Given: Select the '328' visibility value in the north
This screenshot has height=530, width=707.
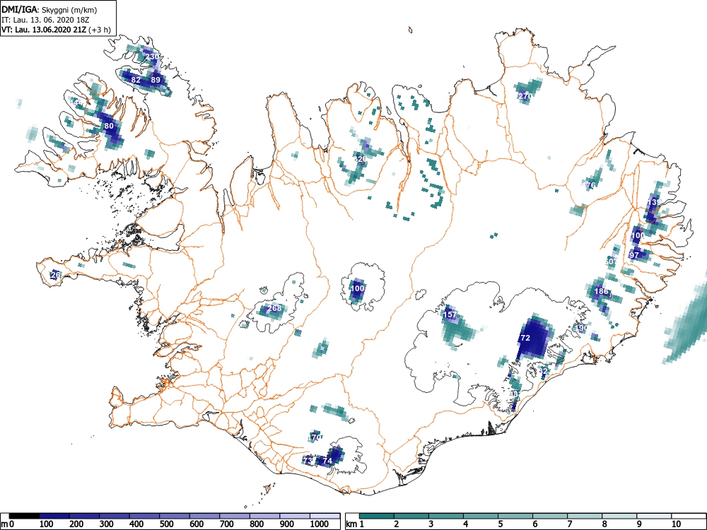Looking at the screenshot, I should tap(361, 159).
